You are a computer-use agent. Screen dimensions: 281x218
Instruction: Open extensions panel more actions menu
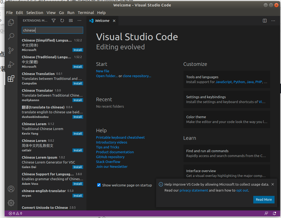coord(79,21)
